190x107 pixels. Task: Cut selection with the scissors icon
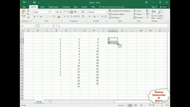28,11
